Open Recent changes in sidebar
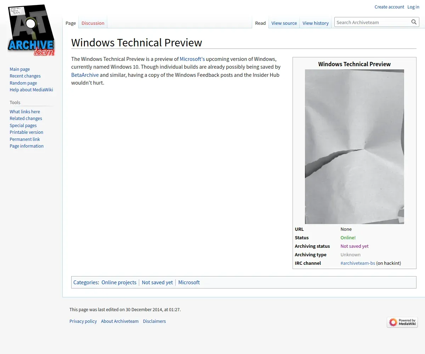 point(25,76)
